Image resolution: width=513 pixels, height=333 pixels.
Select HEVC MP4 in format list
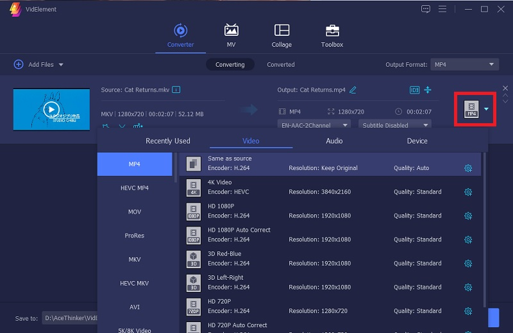point(135,188)
